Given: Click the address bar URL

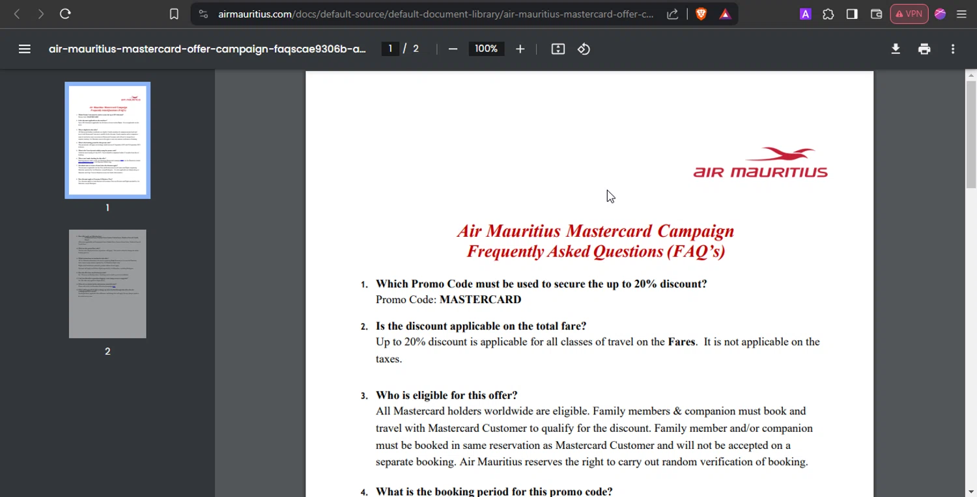Looking at the screenshot, I should (x=436, y=14).
